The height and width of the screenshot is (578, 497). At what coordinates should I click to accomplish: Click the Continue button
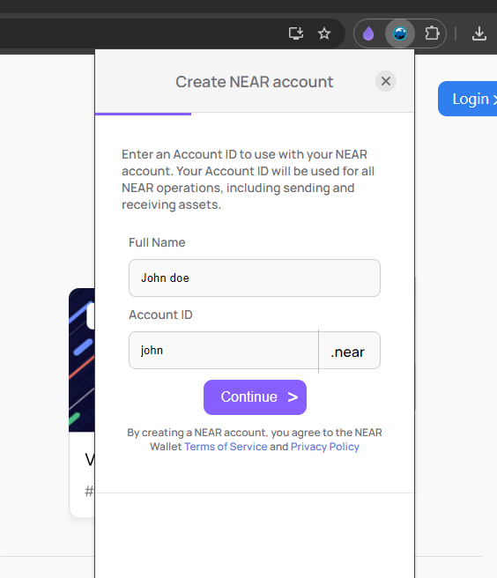click(255, 397)
